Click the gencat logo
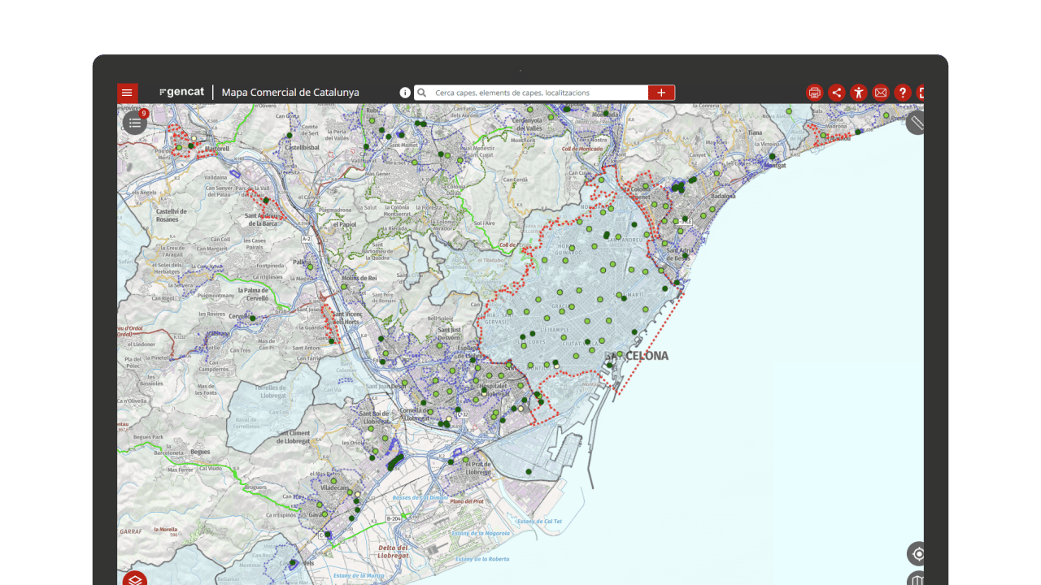Viewport: 1041px width, 585px height. [x=182, y=93]
